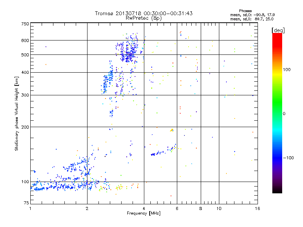303x227 pixels.
Task: Click the y-axis '400' tick label
Action: point(25,72)
